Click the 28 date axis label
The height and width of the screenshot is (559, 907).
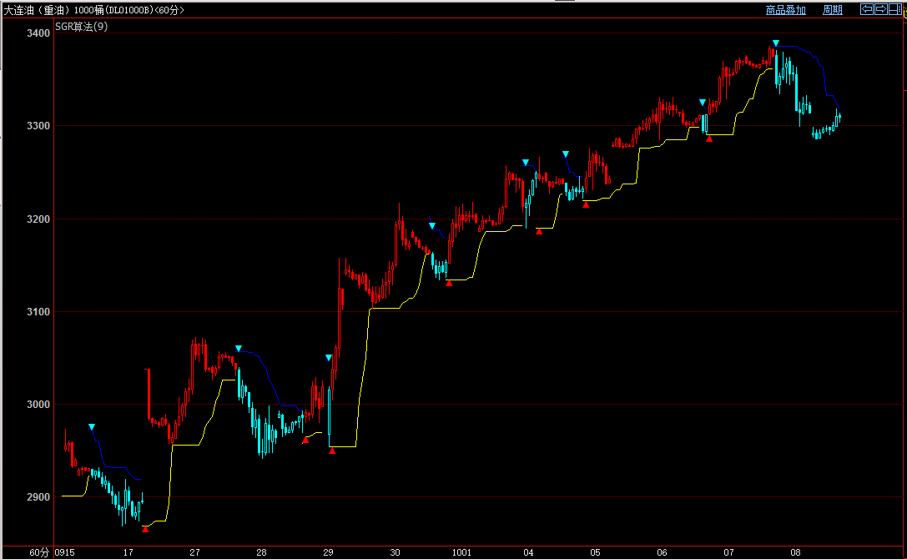pos(261,552)
